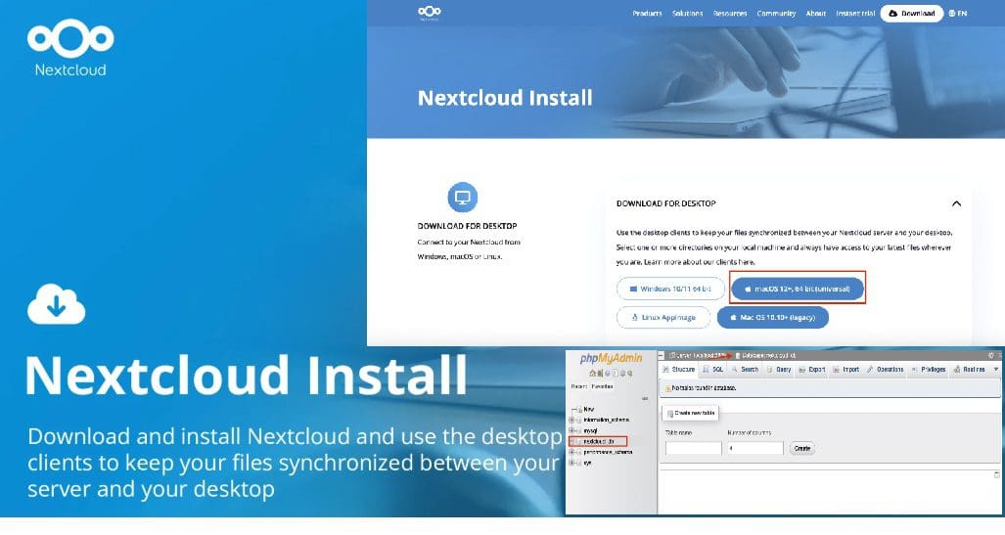Click the phpMyAdmin home icon

[592, 373]
